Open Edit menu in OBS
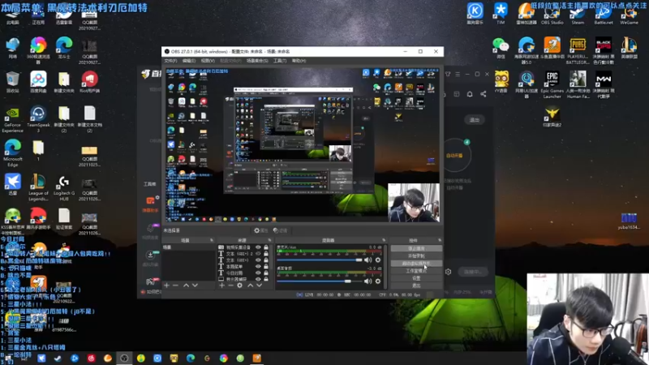This screenshot has height=365, width=649. [189, 61]
